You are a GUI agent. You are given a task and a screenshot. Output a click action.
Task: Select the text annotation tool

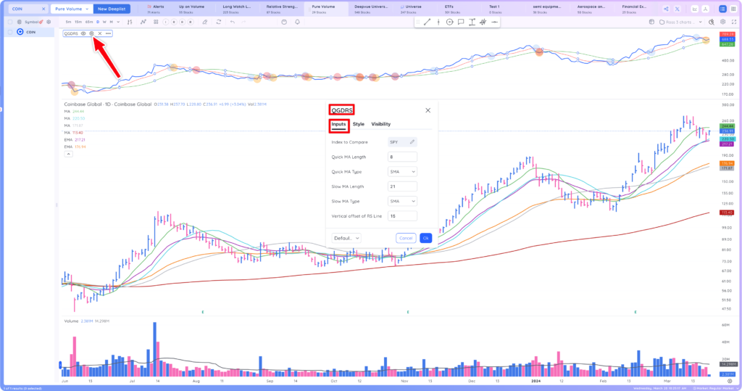472,22
